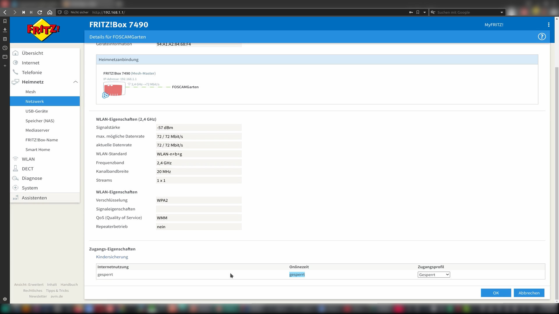
Task: Click FOSCAMGarten device label in diagram
Action: (x=185, y=87)
